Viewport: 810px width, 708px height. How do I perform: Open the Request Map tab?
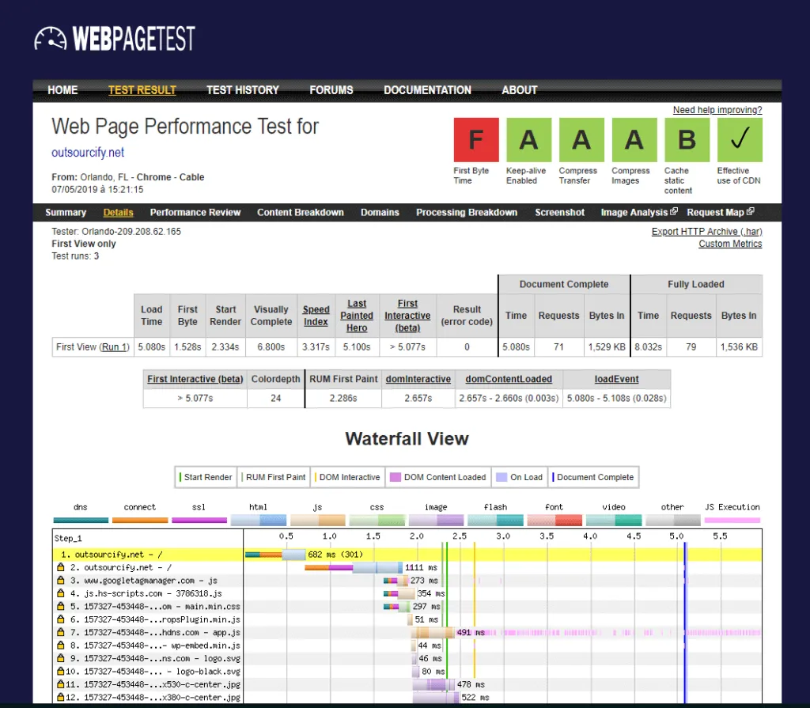click(x=715, y=212)
